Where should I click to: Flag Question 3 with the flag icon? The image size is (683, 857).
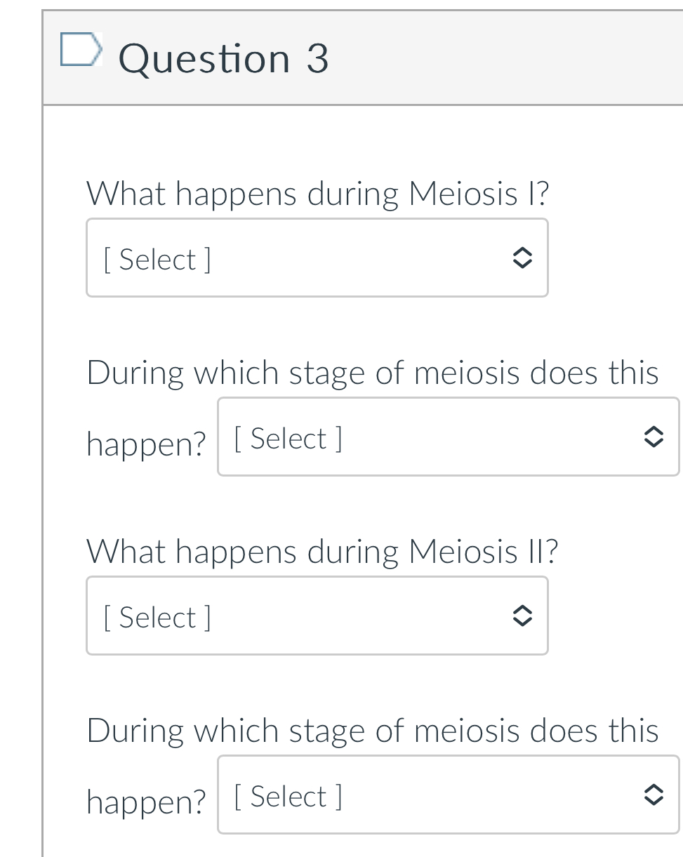click(80, 49)
